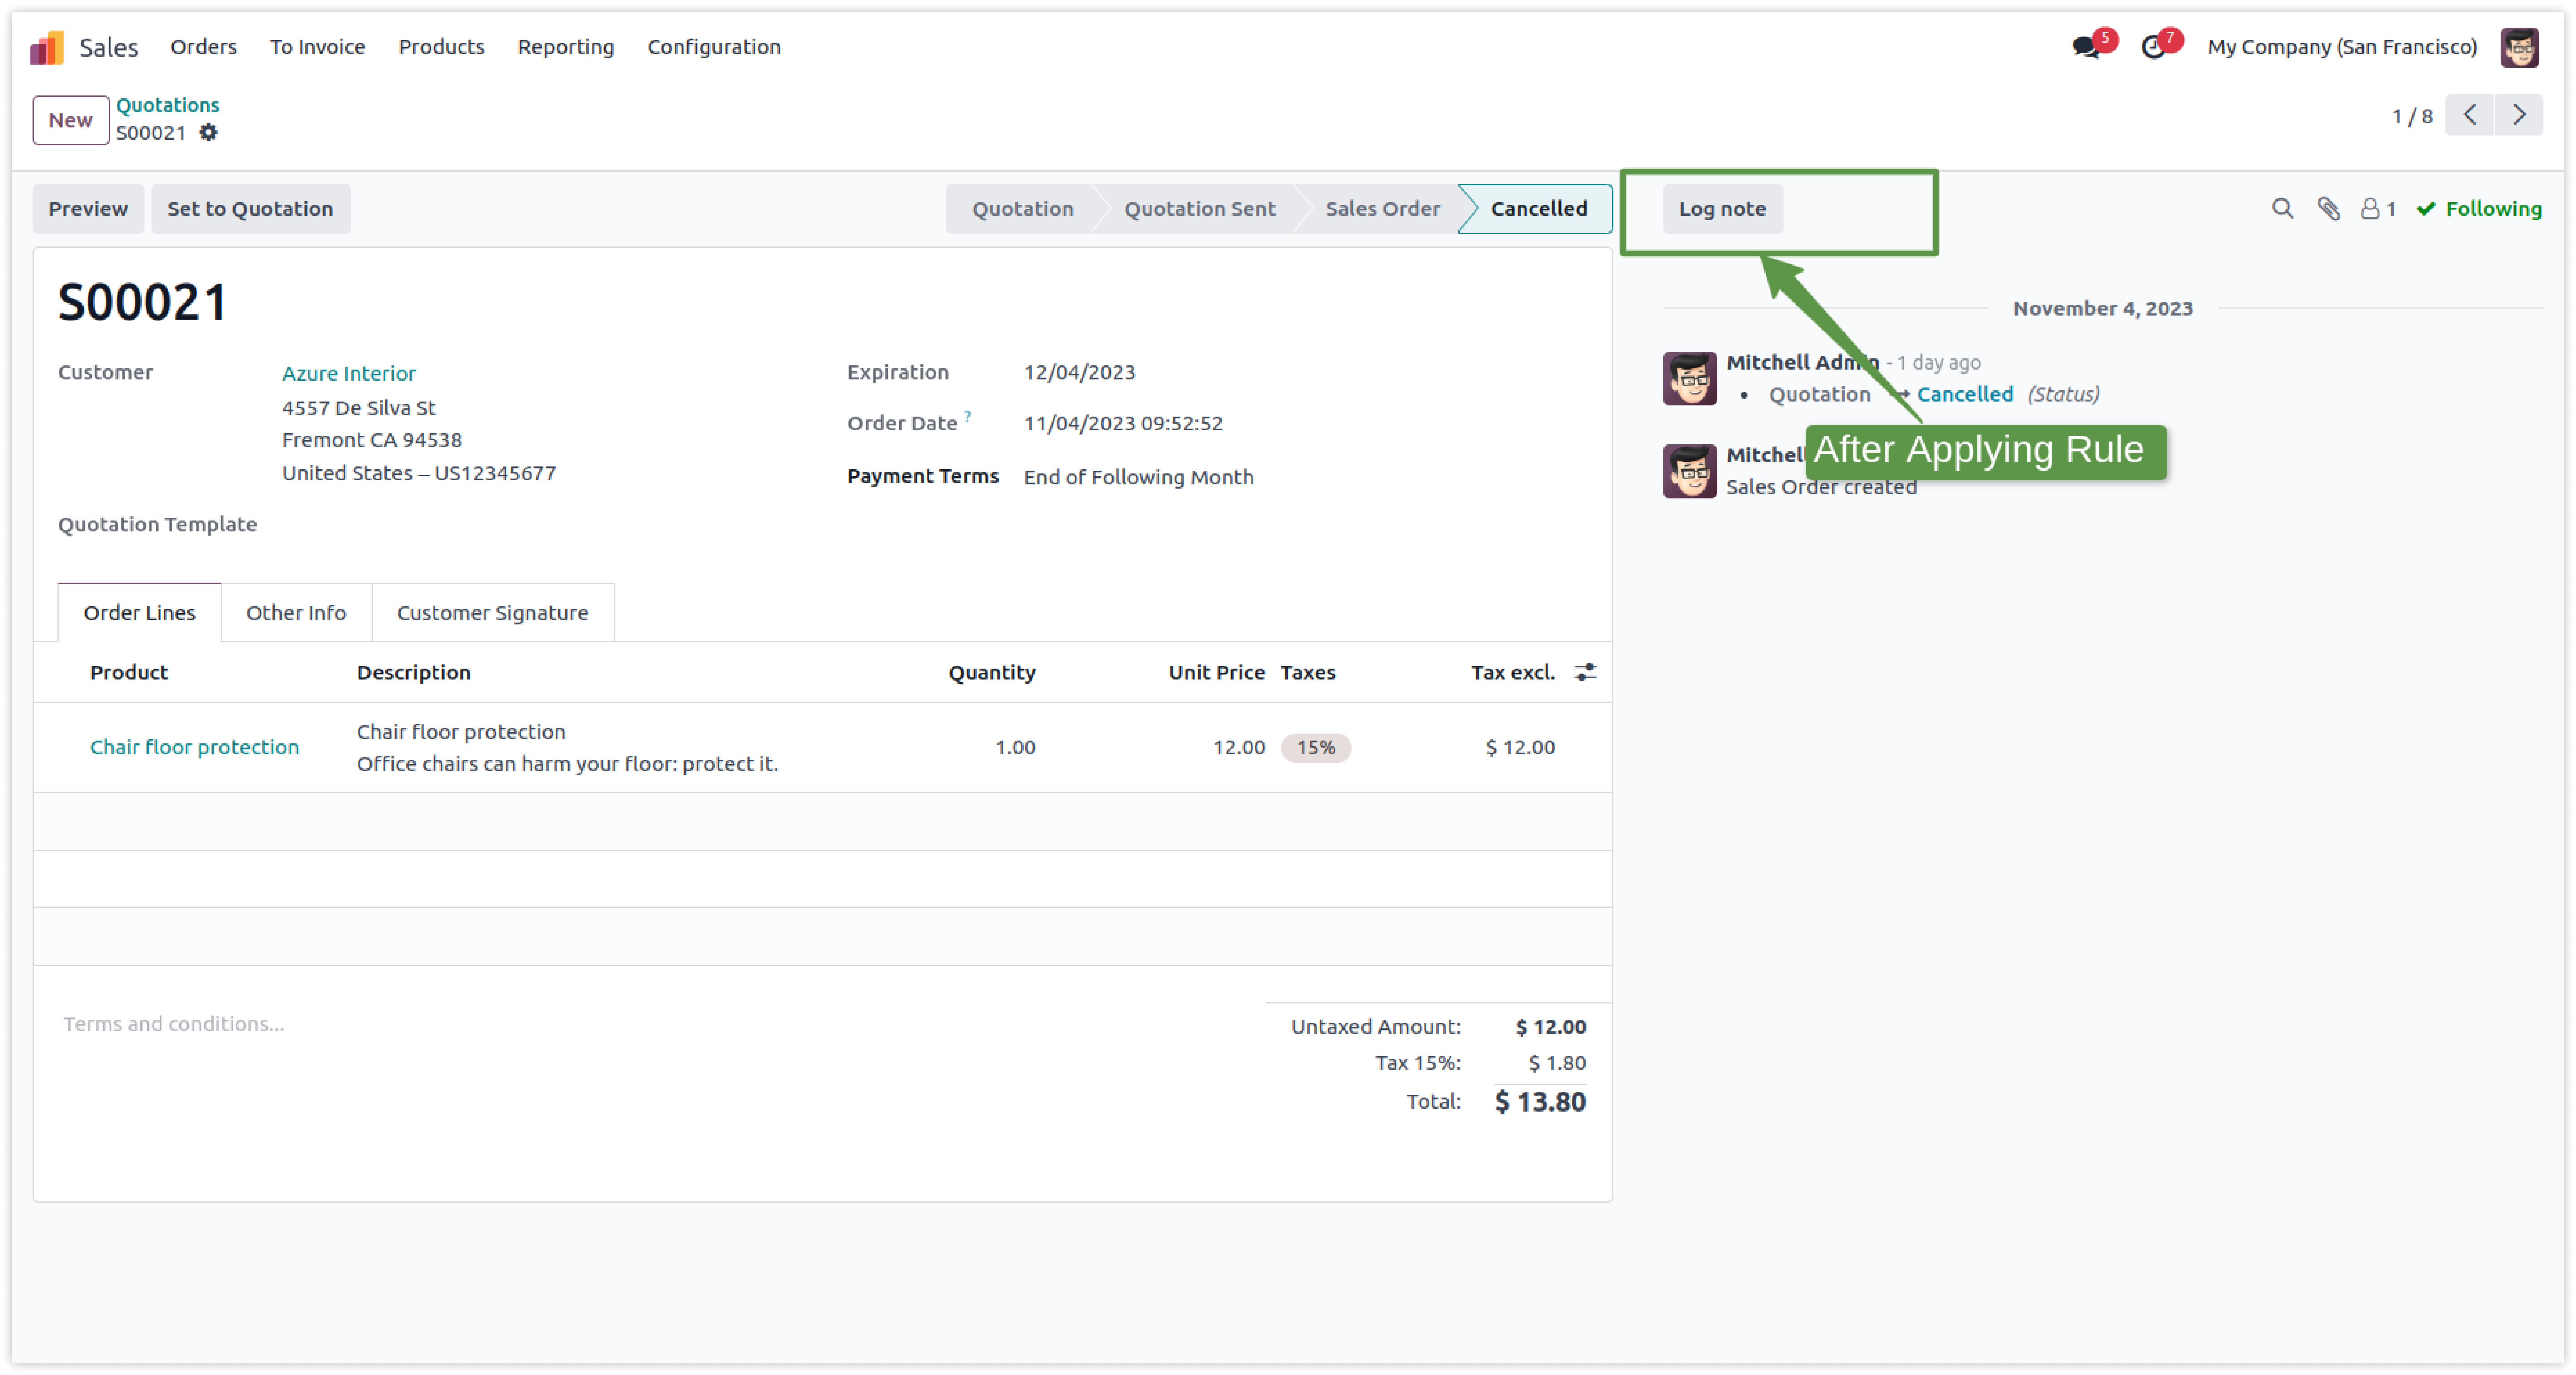Screen dimensions: 2576x1375
Task: Open the Configuration menu
Action: coord(714,47)
